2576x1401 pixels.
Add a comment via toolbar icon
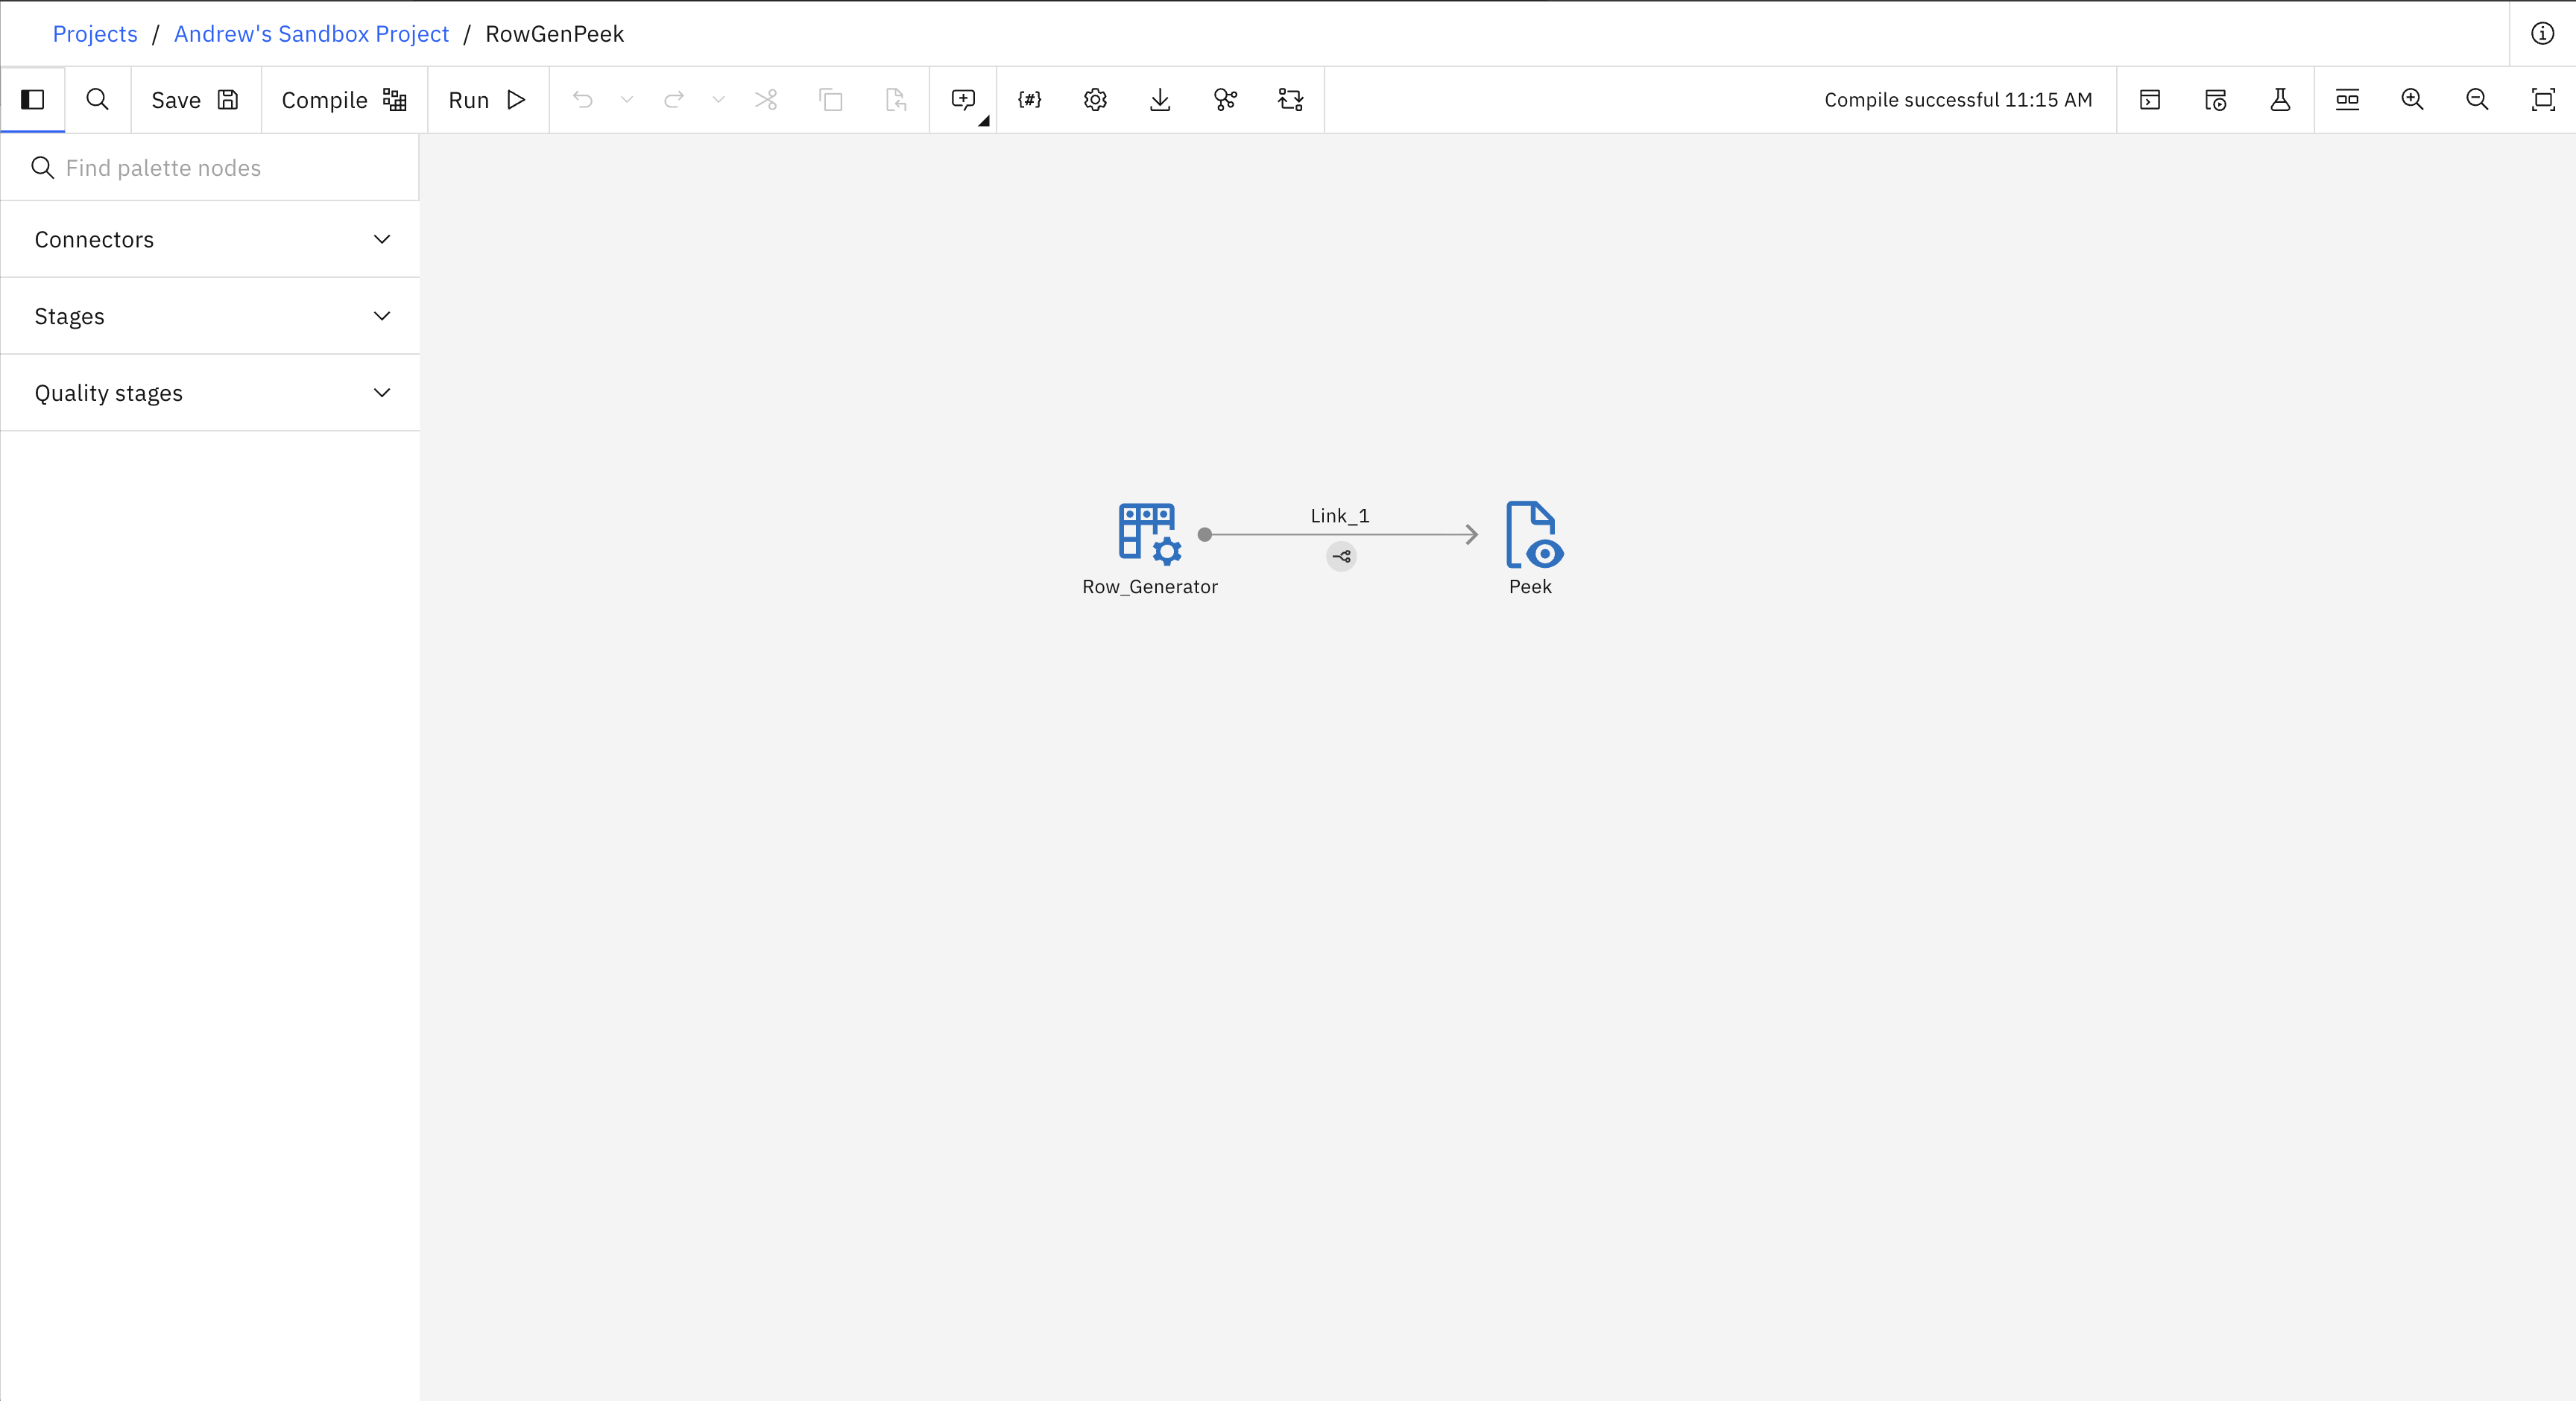(962, 100)
